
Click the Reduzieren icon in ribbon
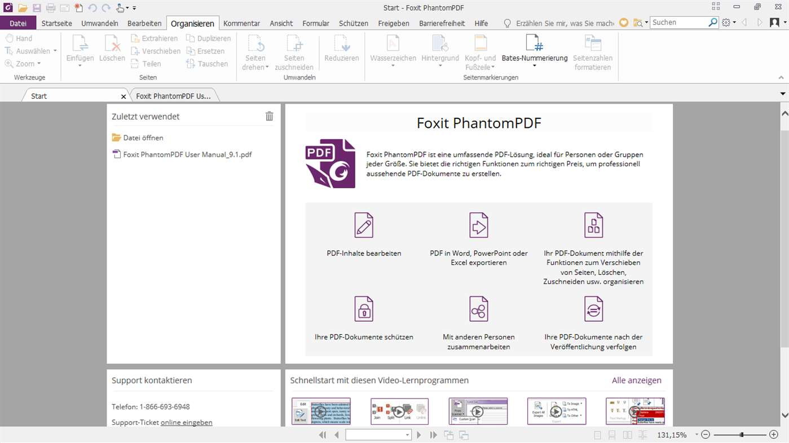(342, 44)
